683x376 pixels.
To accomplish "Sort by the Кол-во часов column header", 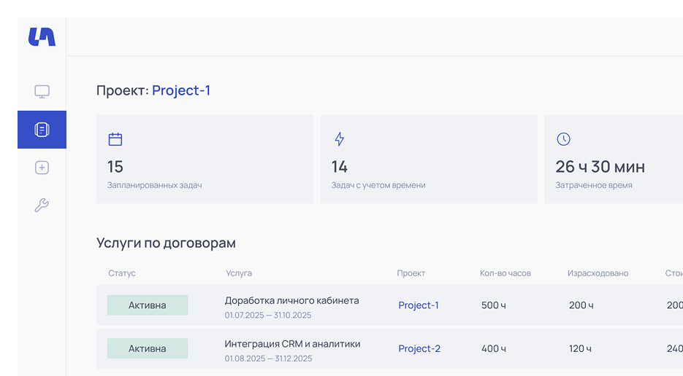I will 505,273.
